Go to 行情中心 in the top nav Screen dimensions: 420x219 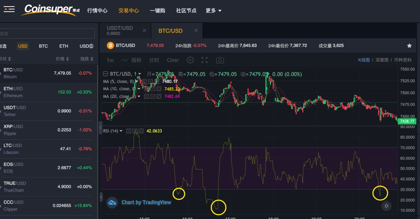click(x=97, y=11)
